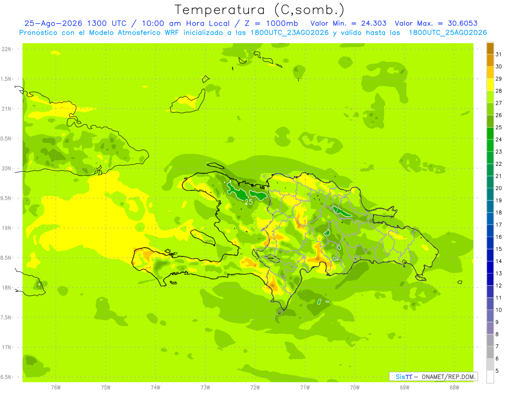Select the gray legend band between 6 and 7
Viewport: 510px width, 393px height.
point(490,352)
